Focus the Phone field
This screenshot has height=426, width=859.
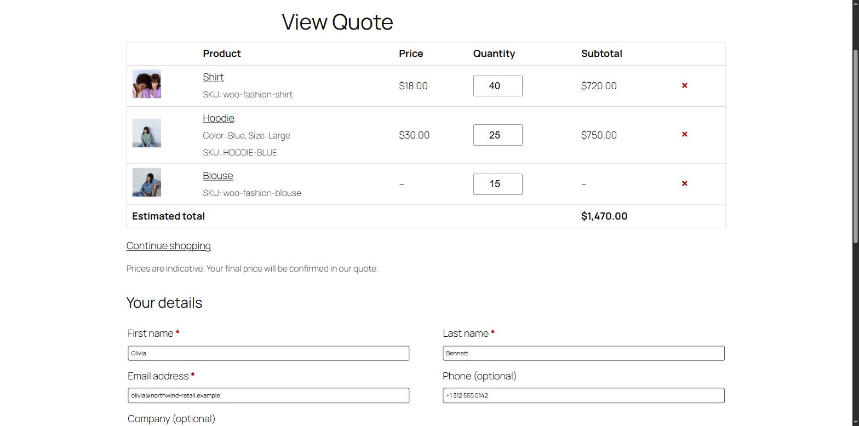click(583, 395)
